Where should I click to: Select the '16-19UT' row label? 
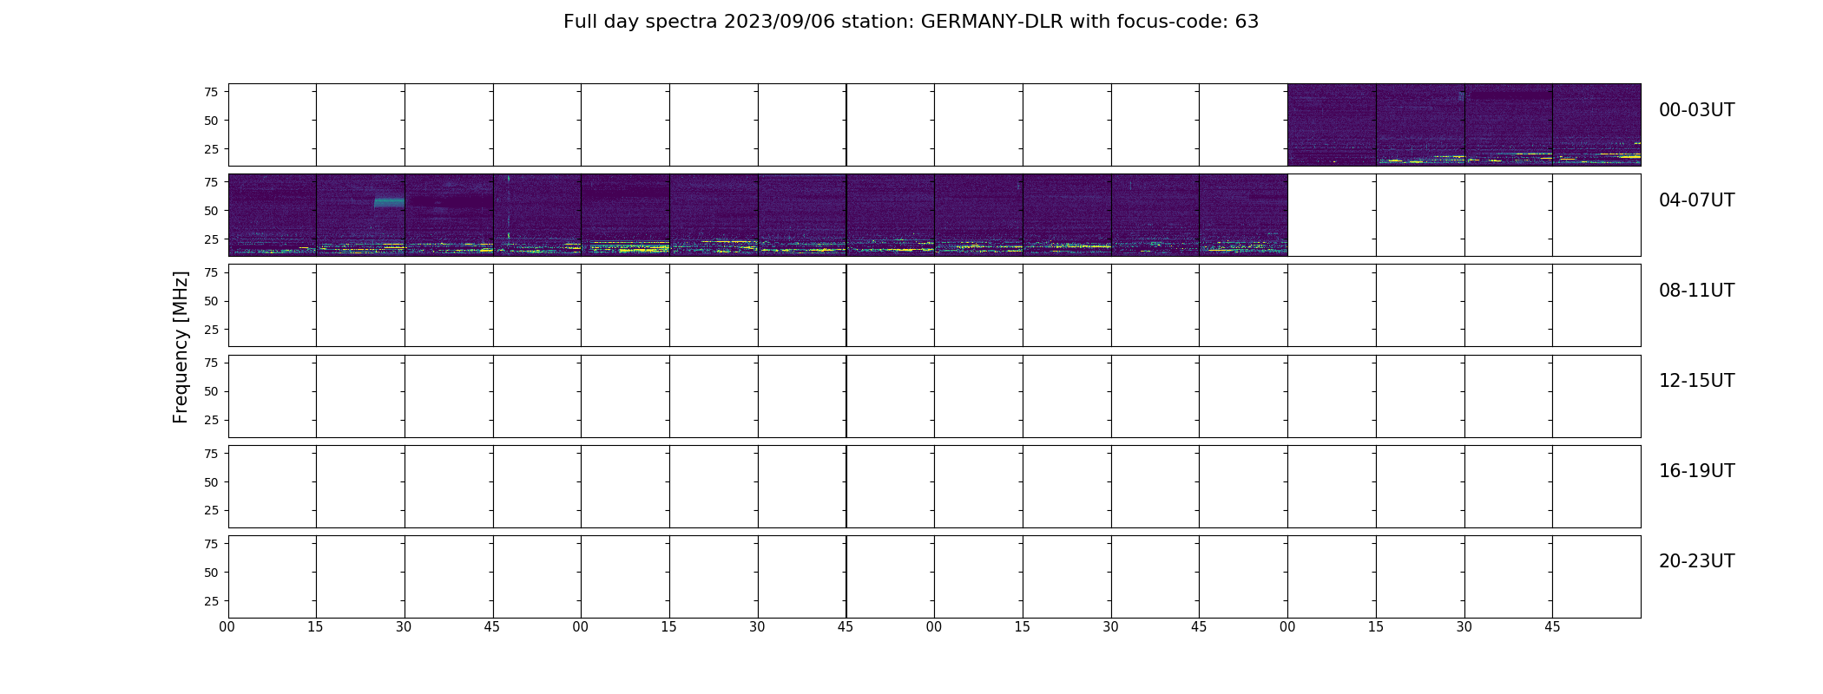pyautogui.click(x=1696, y=471)
